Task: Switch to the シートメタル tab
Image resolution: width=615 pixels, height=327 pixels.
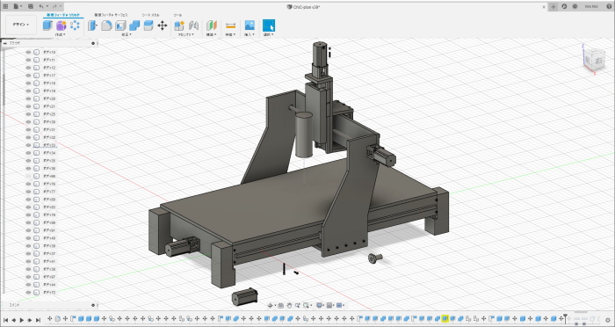Action: click(150, 15)
